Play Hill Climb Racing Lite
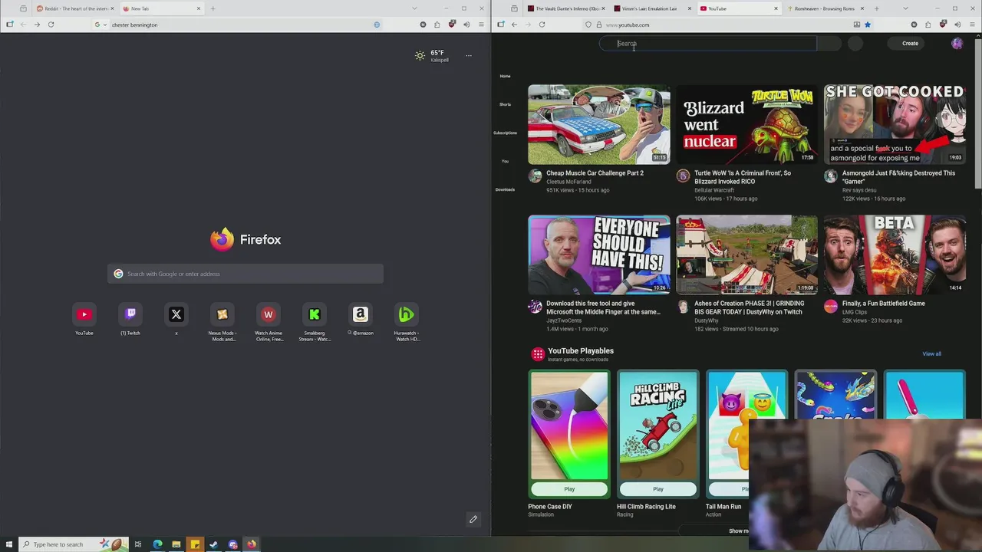The image size is (982, 552). point(658,489)
